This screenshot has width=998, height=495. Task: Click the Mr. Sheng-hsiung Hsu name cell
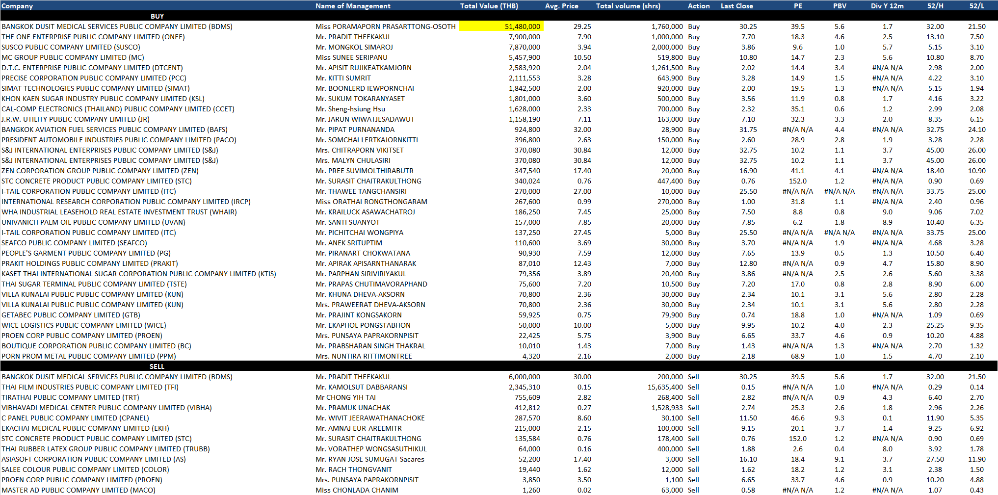(x=350, y=109)
